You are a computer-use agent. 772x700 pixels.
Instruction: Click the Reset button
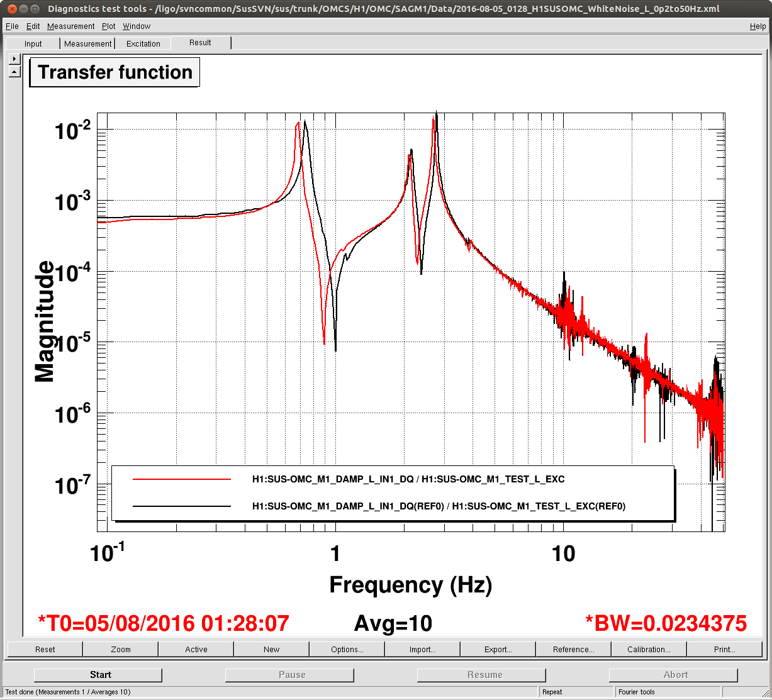click(45, 649)
